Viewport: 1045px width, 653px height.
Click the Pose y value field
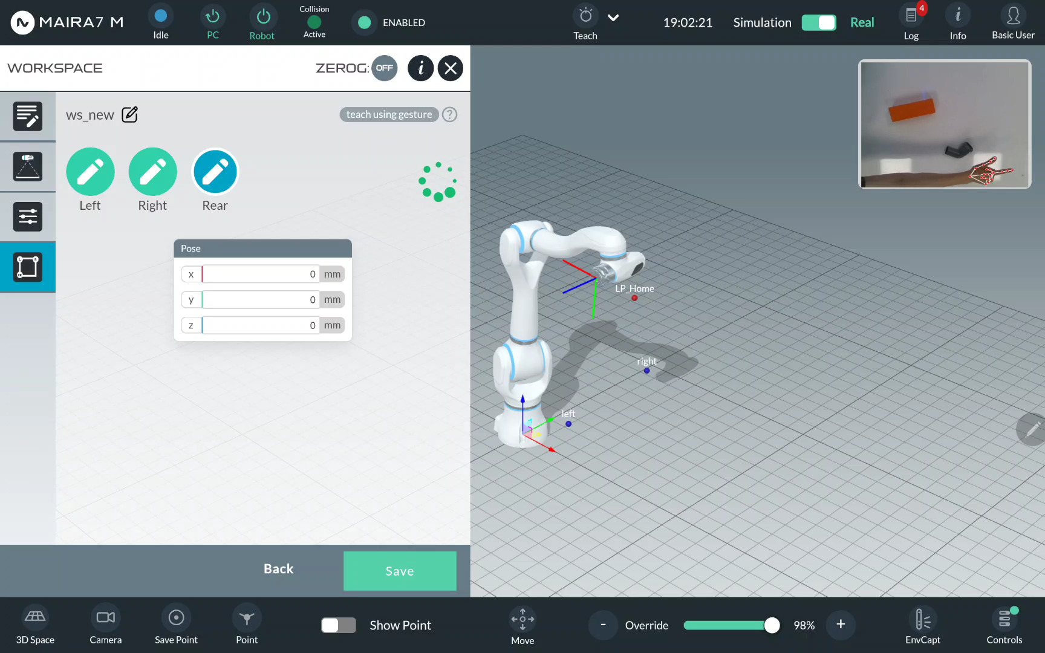261,299
